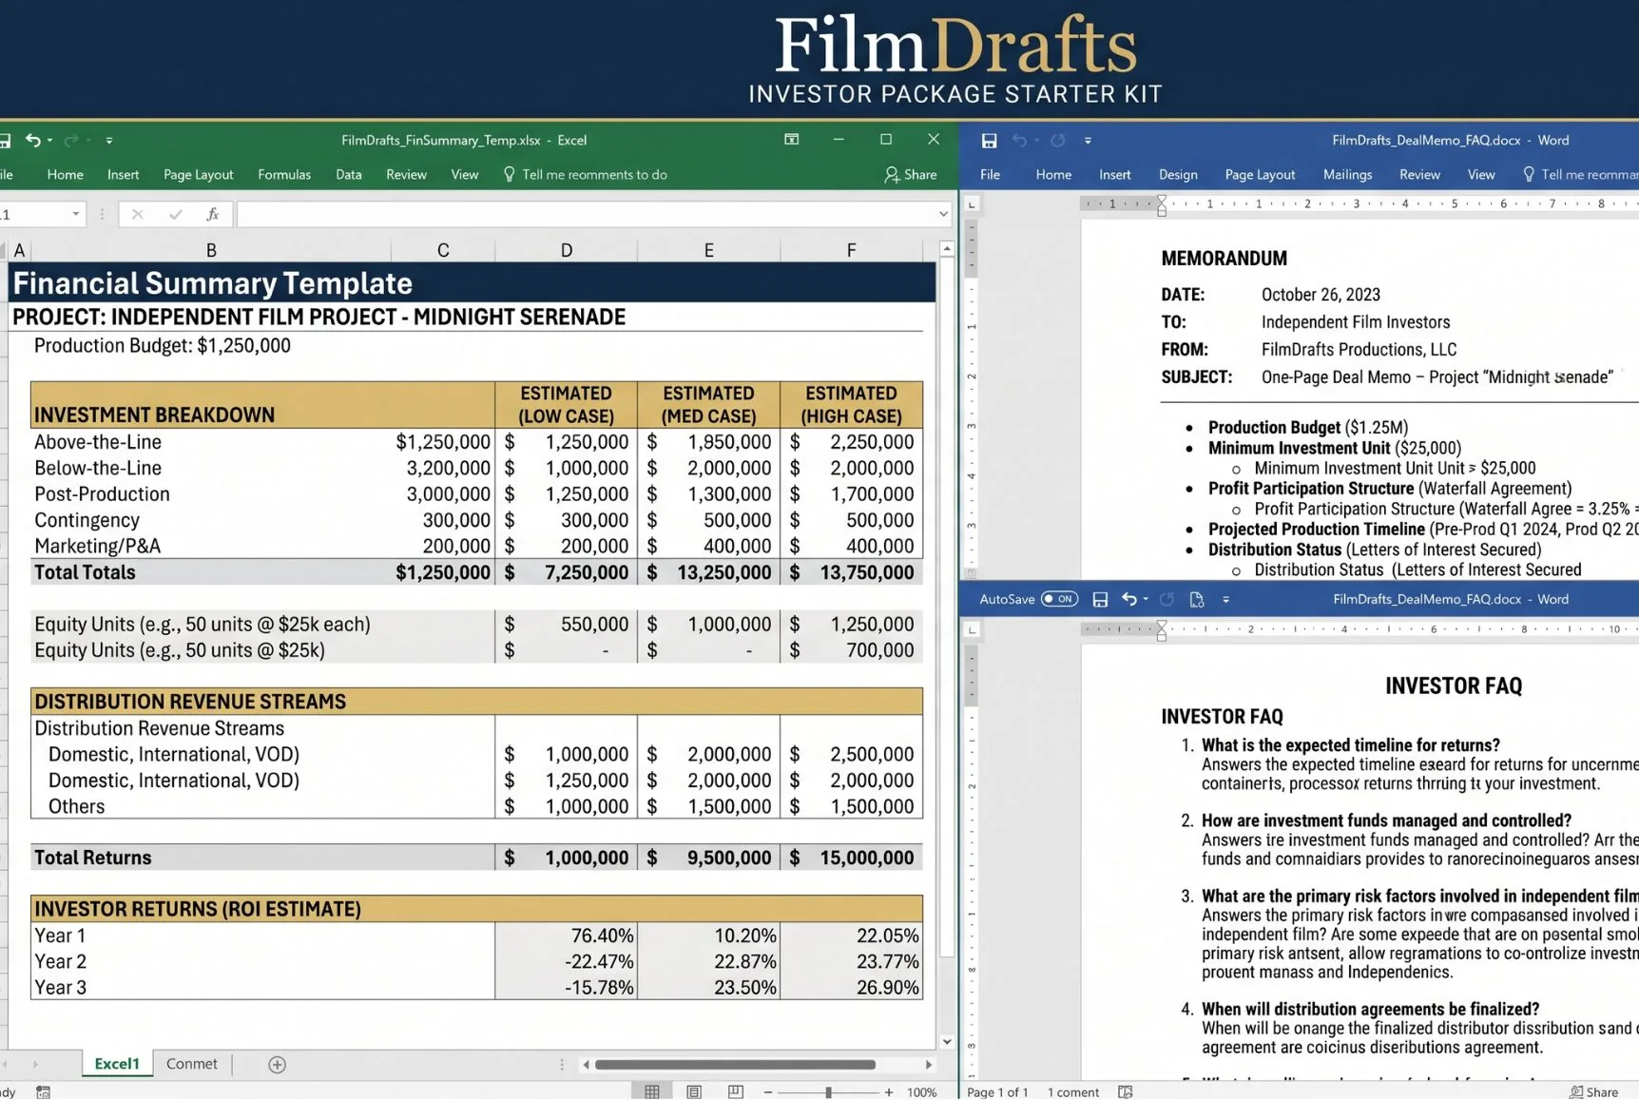Viewport: 1639px width, 1100px height.
Task: Click inside the Excel formula bar field
Action: point(587,215)
